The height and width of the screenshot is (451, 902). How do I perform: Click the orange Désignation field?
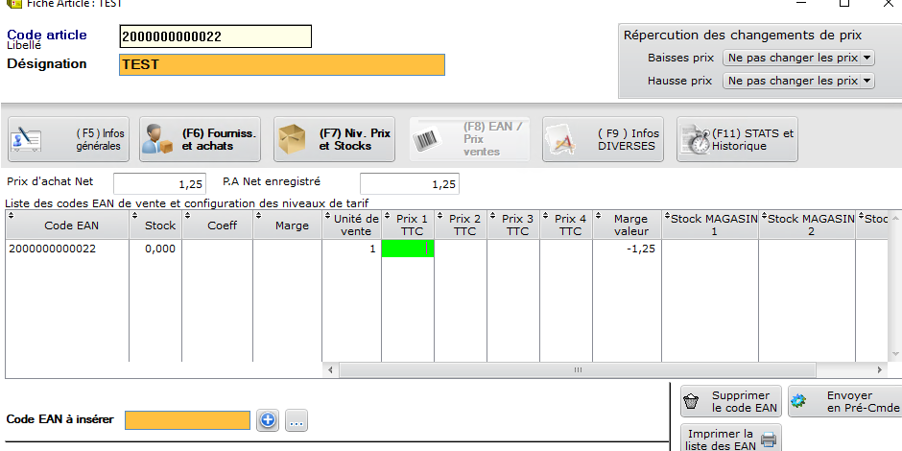[282, 64]
